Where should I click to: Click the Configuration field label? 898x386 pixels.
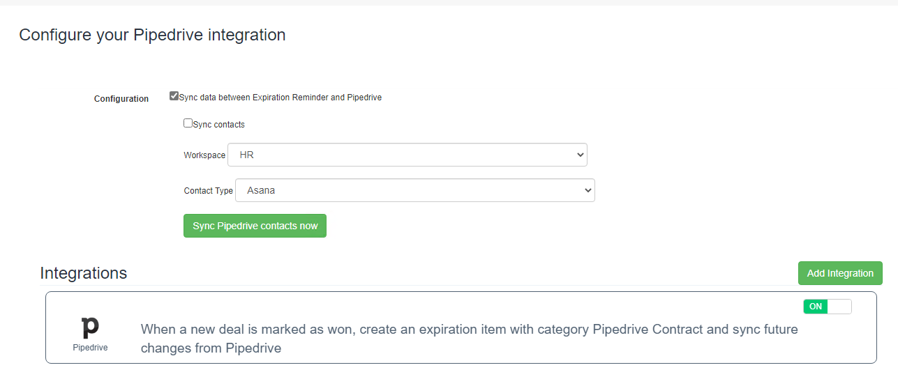click(121, 99)
